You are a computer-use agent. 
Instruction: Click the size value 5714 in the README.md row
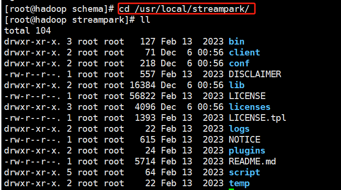pos(145,162)
